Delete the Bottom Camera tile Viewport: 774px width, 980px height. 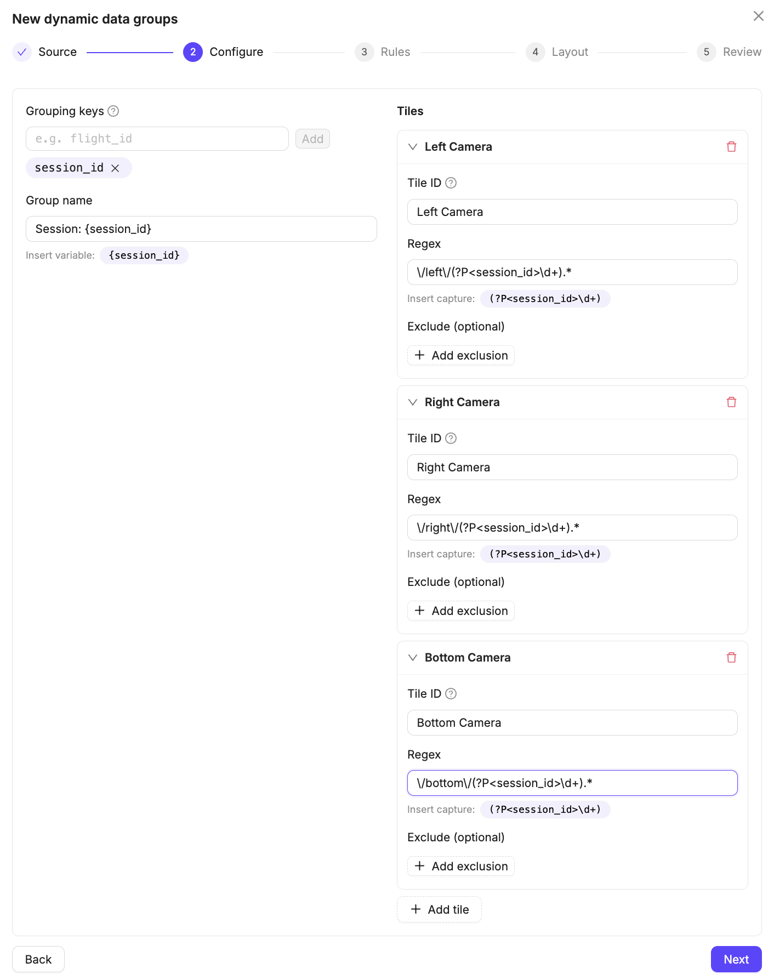pyautogui.click(x=731, y=658)
